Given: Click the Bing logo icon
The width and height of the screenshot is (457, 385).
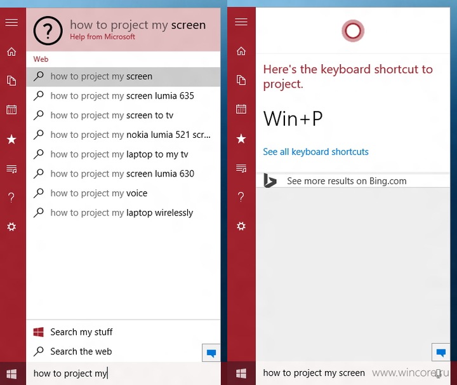Looking at the screenshot, I should (269, 180).
